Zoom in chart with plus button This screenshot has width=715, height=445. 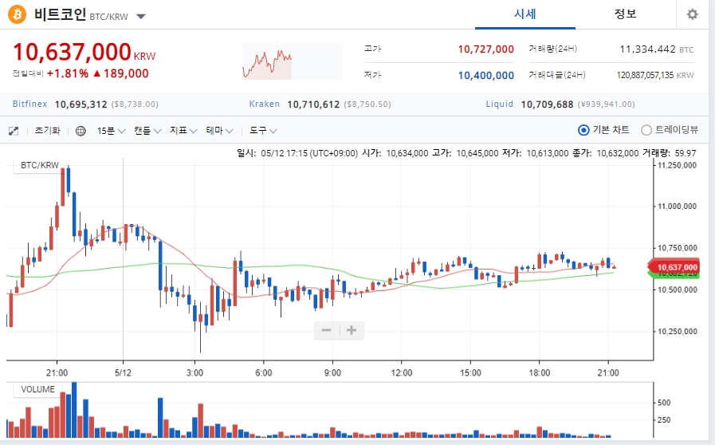click(351, 330)
